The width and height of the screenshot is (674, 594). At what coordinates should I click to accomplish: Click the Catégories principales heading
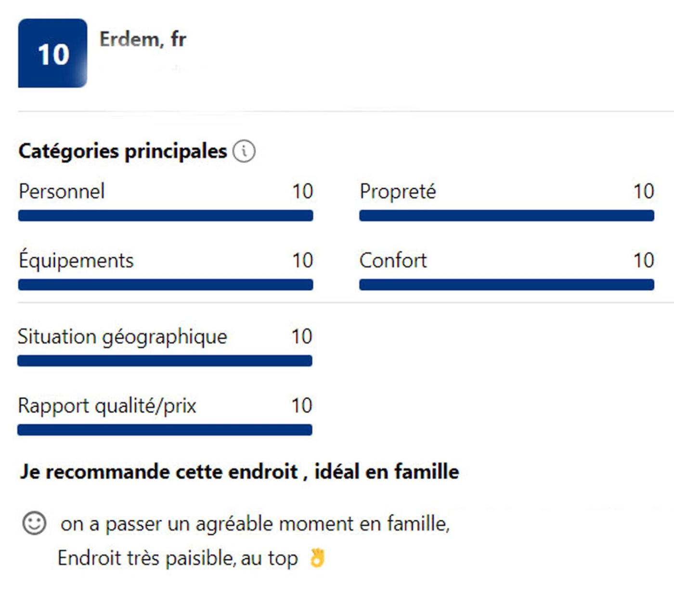123,152
